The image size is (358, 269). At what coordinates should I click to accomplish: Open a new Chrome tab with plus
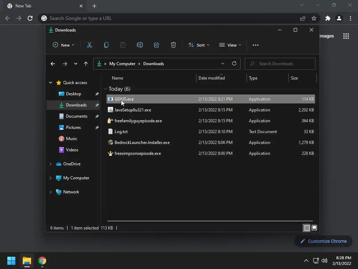(x=94, y=6)
